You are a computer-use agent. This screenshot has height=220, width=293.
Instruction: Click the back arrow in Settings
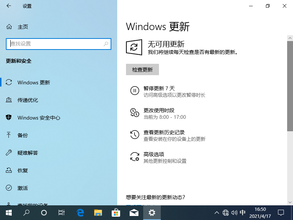tap(9, 6)
